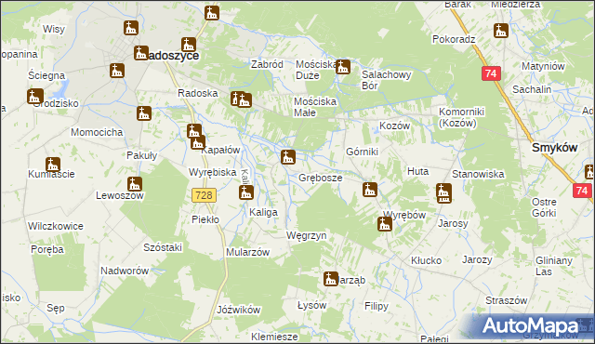Click the church icon northeast of Momocicha
The image size is (595, 344).
coord(144,113)
